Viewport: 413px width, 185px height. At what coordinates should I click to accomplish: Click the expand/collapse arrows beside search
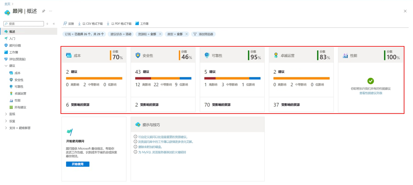coord(47,24)
